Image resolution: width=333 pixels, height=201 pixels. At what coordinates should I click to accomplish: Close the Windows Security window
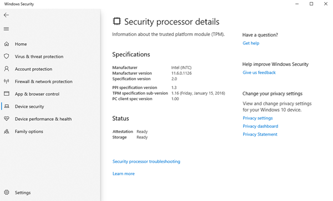[326, 4]
